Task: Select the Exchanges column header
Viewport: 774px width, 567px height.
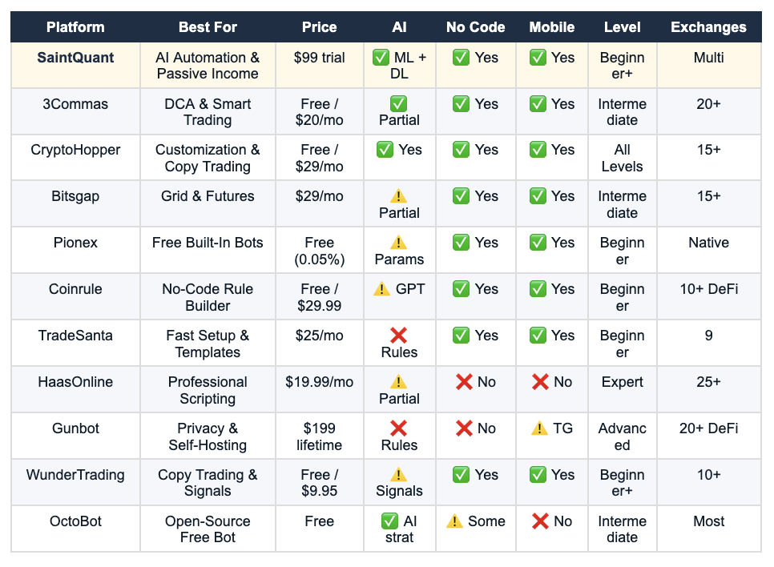Action: click(708, 27)
